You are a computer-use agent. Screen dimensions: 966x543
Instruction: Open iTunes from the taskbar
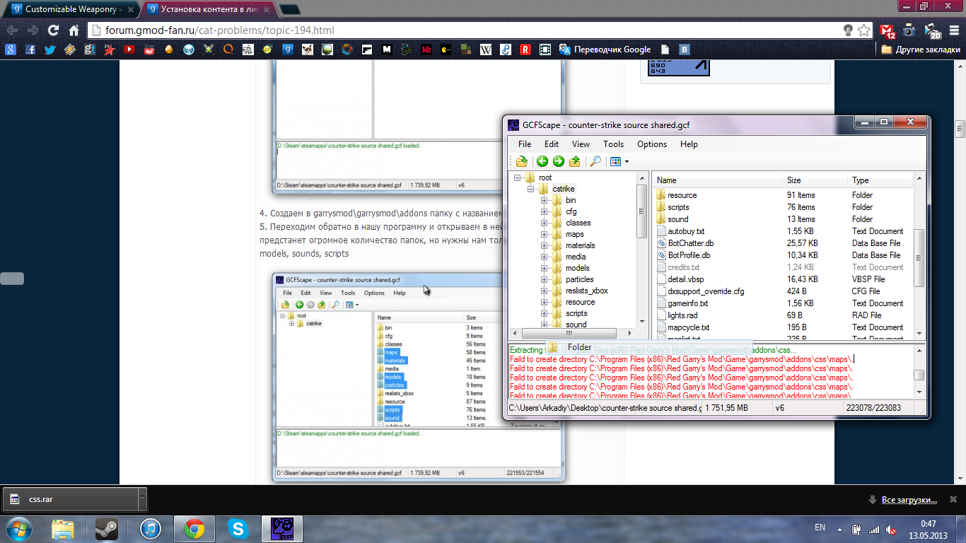pos(151,528)
